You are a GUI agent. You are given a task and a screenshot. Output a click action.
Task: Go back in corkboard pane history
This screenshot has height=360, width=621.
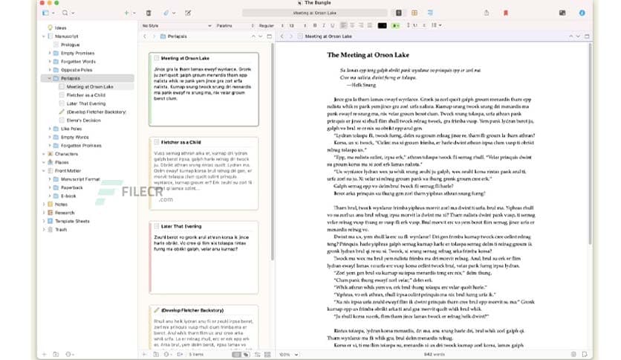click(145, 36)
